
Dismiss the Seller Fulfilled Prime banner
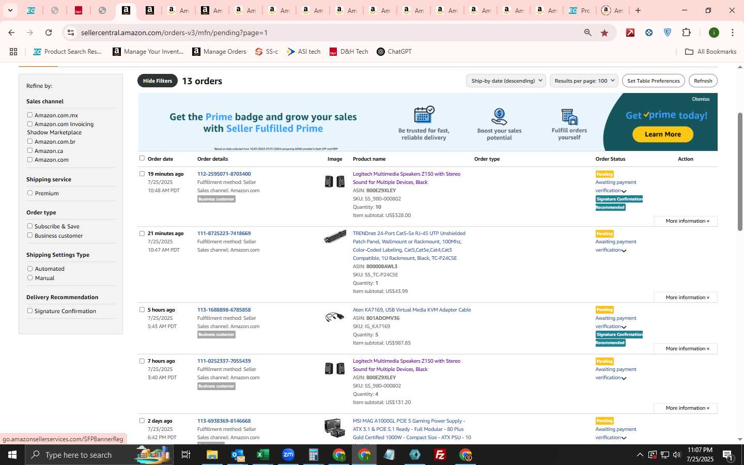coord(701,99)
